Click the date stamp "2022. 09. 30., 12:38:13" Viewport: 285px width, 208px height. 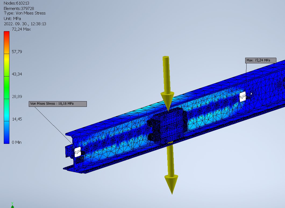(25, 24)
